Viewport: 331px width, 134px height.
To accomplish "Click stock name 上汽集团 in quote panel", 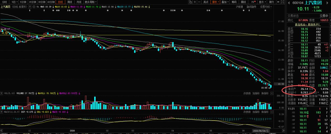I will pyautogui.click(x=313, y=3).
